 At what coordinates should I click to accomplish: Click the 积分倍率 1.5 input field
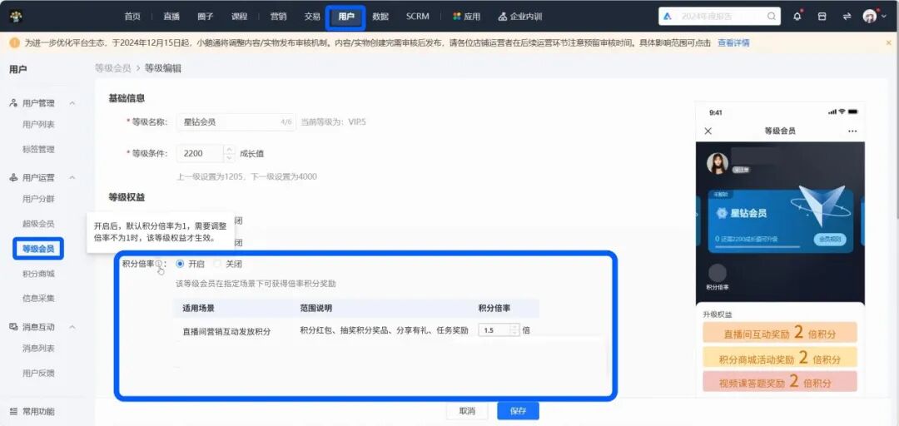point(494,330)
